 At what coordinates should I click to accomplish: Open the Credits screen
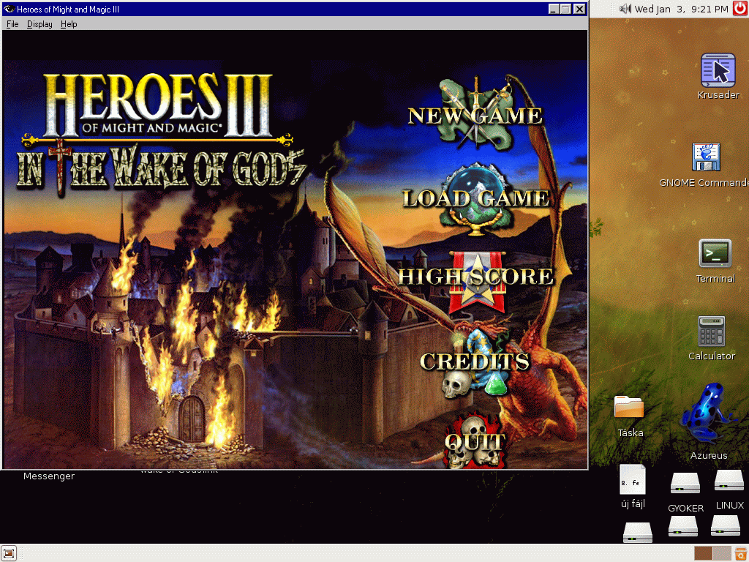[x=475, y=361]
